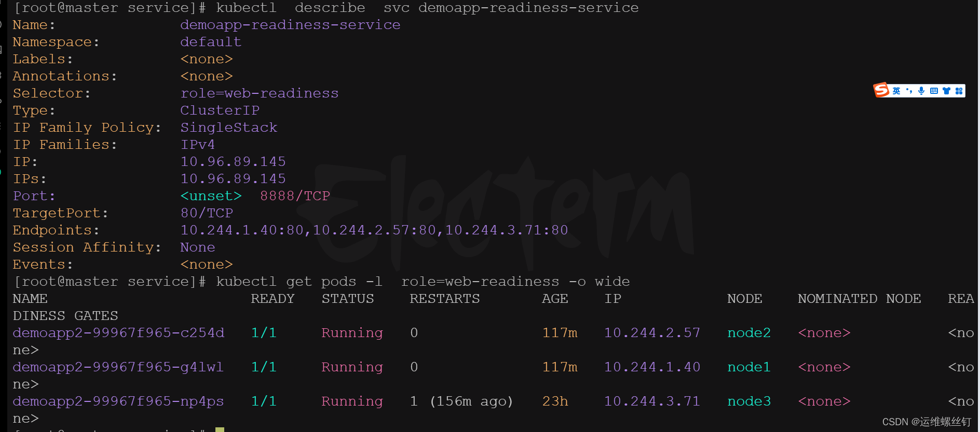Click pod IP 10.244.3.71

(x=652, y=401)
